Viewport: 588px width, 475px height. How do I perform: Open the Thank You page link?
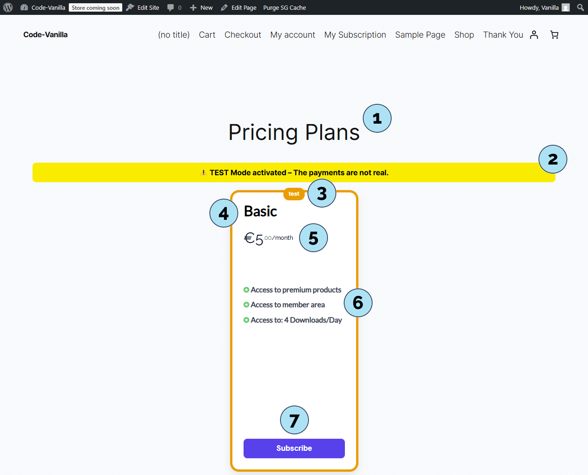pos(503,35)
